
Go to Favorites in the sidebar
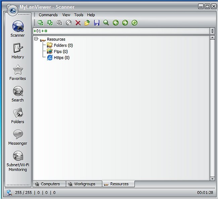click(x=18, y=72)
